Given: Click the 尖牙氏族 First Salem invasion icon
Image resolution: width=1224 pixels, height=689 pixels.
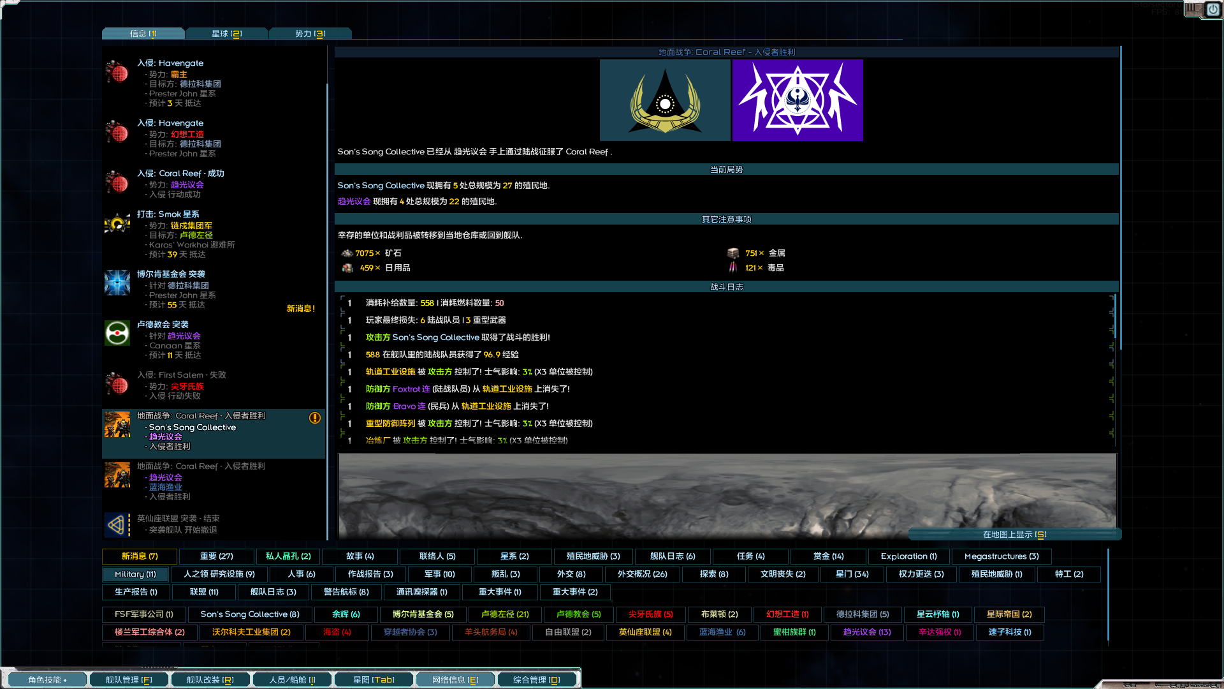Looking at the screenshot, I should (x=117, y=383).
